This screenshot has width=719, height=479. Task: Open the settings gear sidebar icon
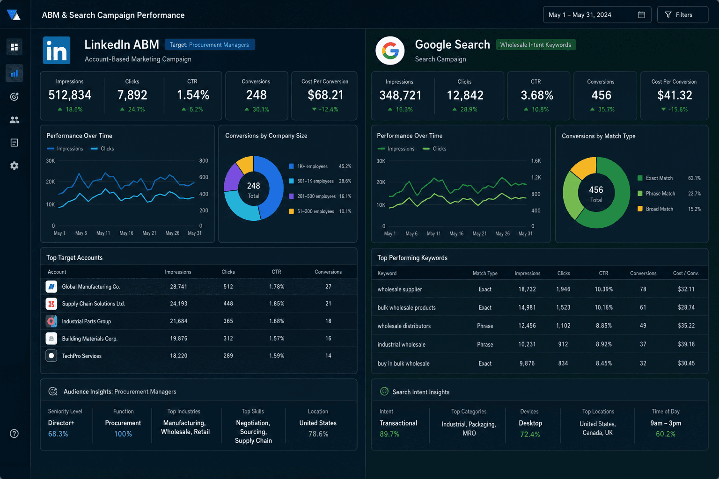15,166
